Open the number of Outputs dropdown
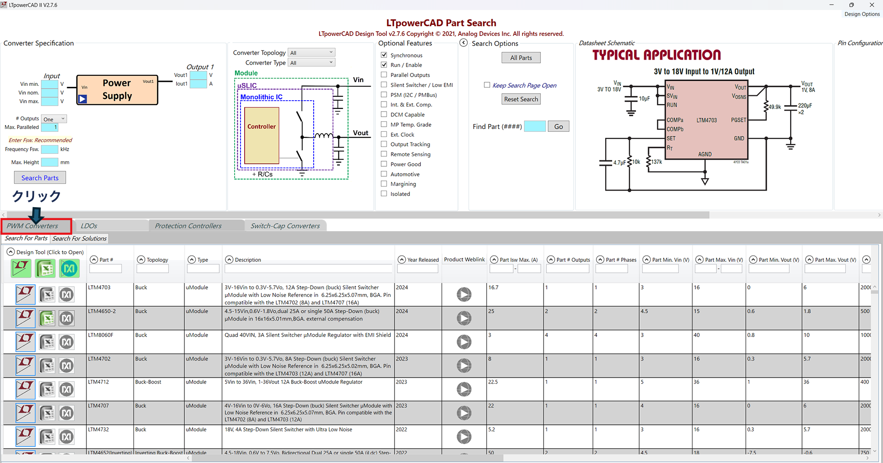Image resolution: width=883 pixels, height=463 pixels. tap(54, 119)
